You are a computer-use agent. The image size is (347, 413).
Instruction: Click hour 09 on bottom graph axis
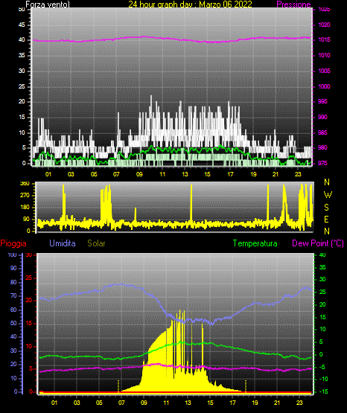[x=144, y=403]
